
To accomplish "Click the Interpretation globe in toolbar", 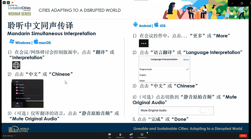I will point(142,135).
